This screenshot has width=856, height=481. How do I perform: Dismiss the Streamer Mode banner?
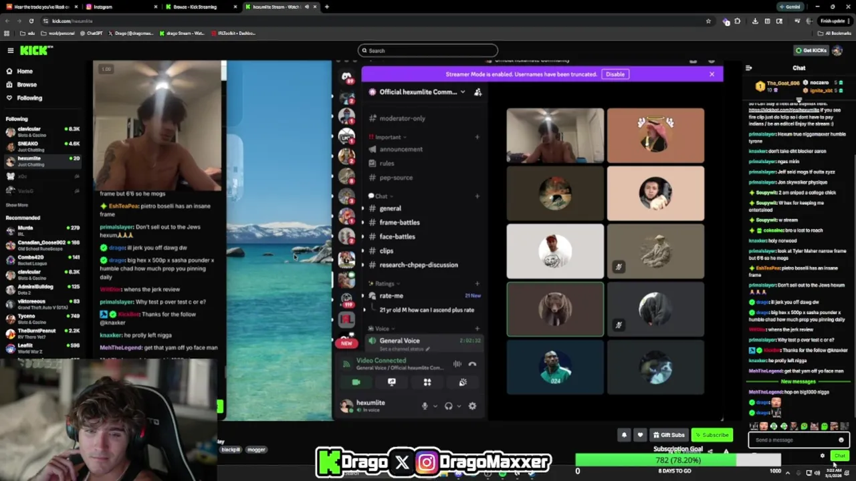click(x=712, y=74)
